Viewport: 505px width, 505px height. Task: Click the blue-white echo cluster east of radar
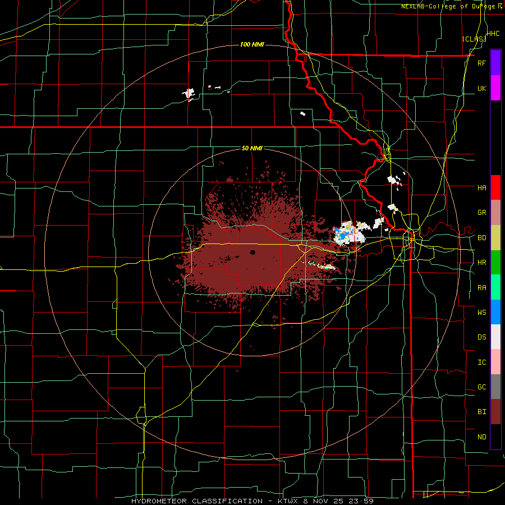tap(348, 232)
